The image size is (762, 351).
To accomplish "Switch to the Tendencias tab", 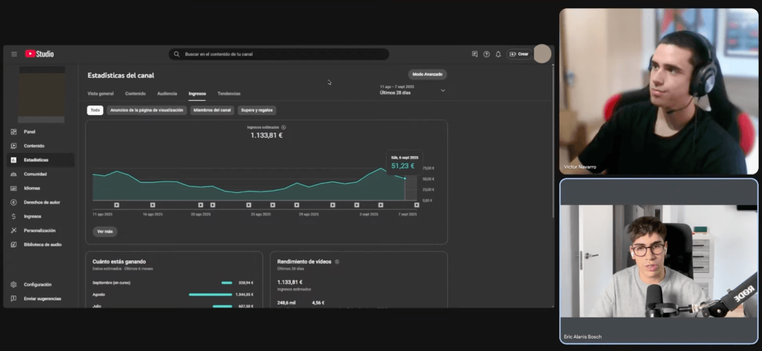I will pyautogui.click(x=229, y=94).
